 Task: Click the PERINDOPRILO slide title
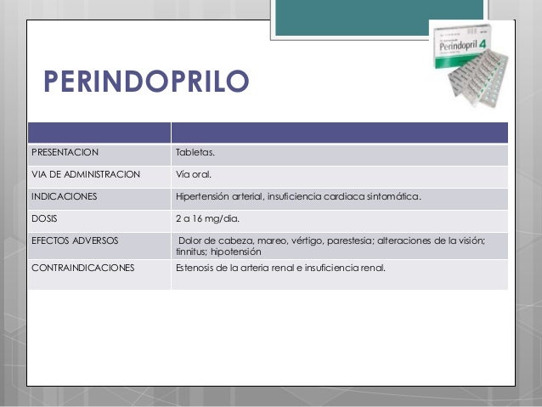(146, 81)
